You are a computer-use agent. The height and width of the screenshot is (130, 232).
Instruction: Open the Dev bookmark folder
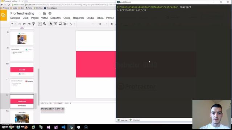(21, 8)
